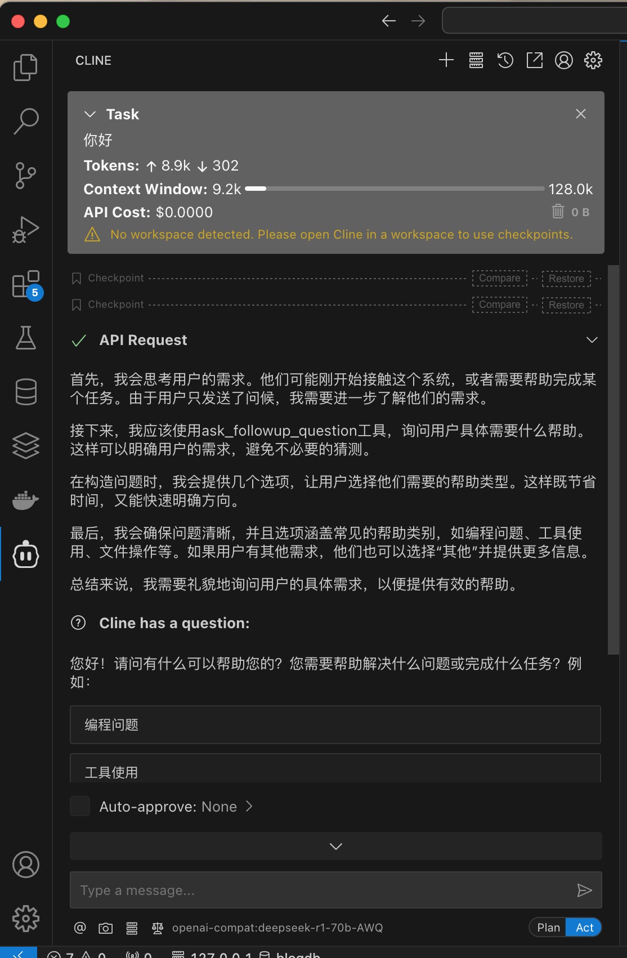Go forward with the right arrow
The image size is (627, 958).
(x=418, y=21)
